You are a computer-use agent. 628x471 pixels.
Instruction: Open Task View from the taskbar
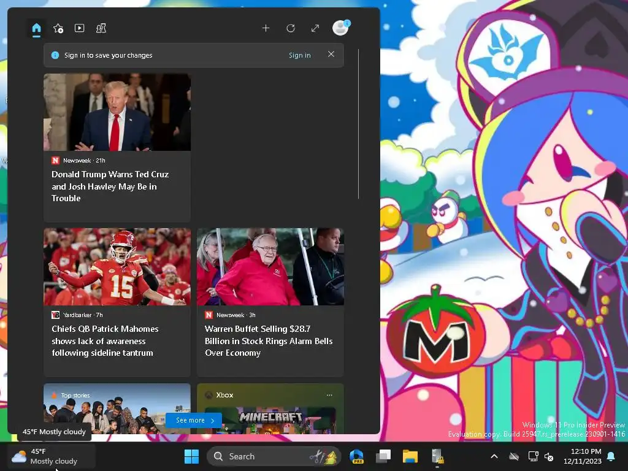pos(383,456)
